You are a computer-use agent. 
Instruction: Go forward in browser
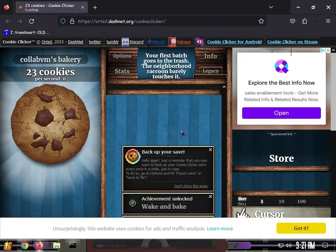tap(19, 21)
